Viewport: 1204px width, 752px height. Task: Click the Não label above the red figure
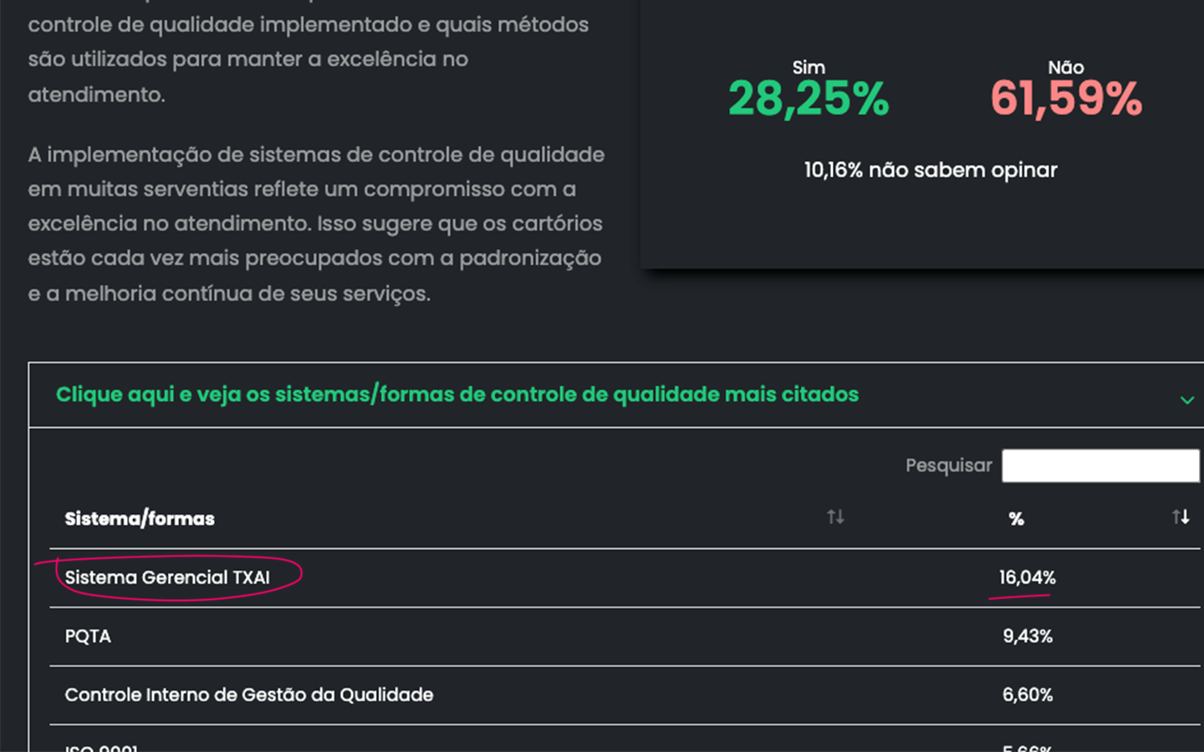tap(1066, 67)
